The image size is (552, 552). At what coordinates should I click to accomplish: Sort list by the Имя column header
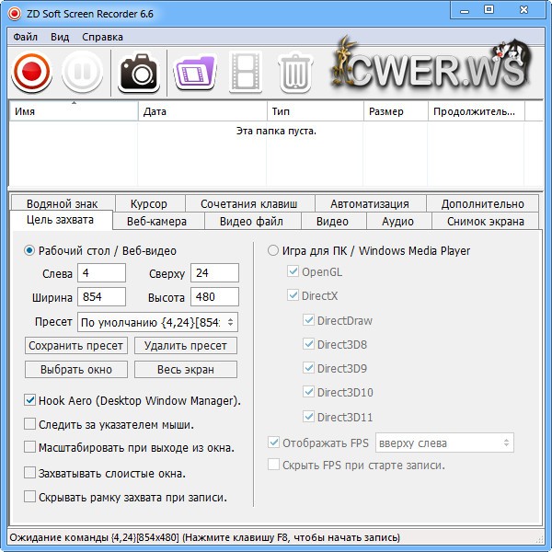[x=74, y=111]
